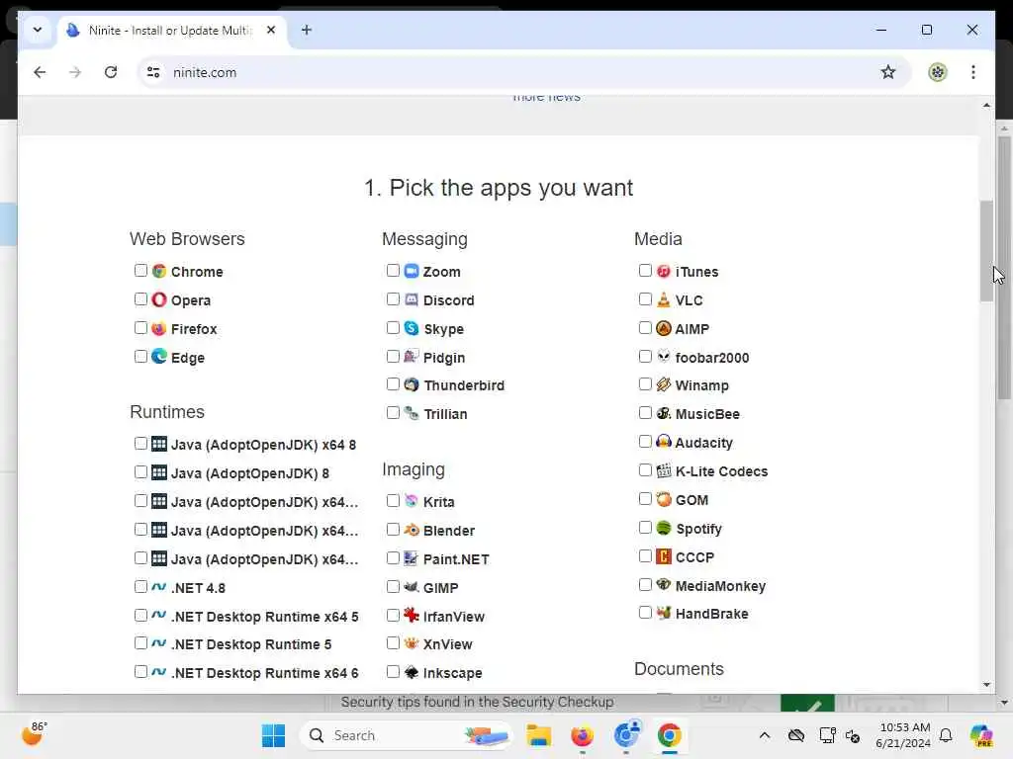Go back to previous page
Screen dimensions: 1013x759
click(x=40, y=72)
